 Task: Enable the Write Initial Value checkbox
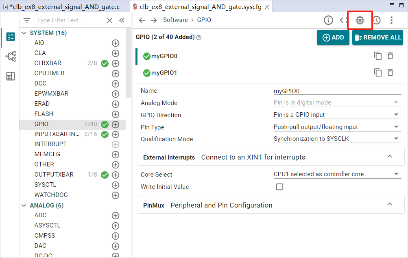click(279, 187)
